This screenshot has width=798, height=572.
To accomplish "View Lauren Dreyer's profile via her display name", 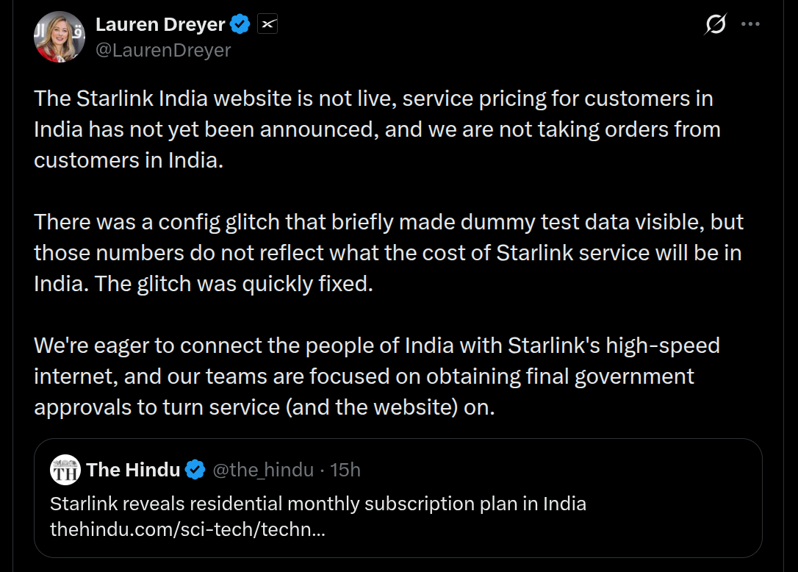I will click(x=161, y=24).
